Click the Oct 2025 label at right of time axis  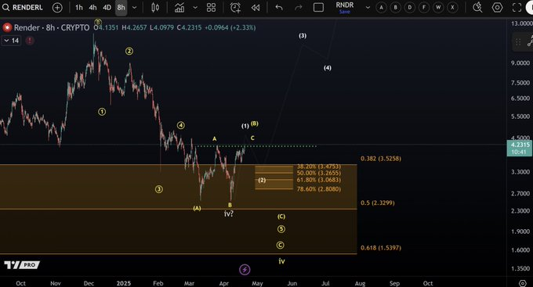click(x=428, y=283)
